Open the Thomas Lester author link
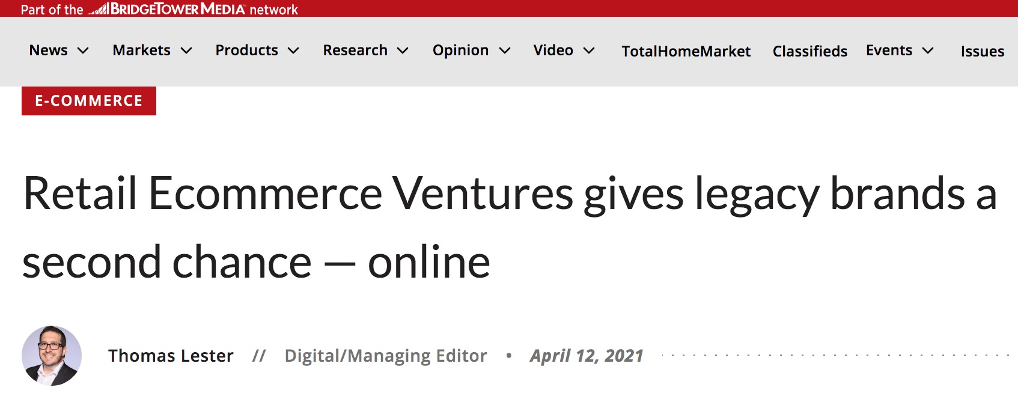Screen dimensions: 1018x399 click(171, 356)
